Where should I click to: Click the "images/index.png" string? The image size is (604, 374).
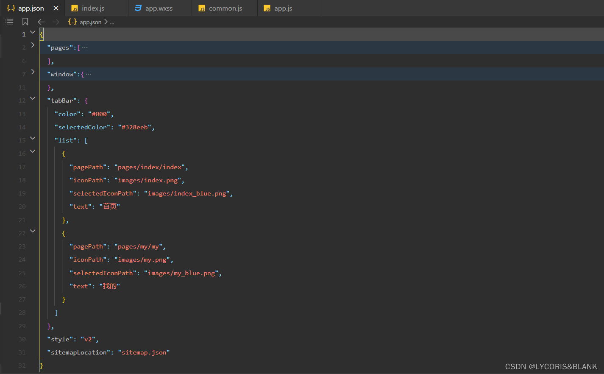coord(148,180)
